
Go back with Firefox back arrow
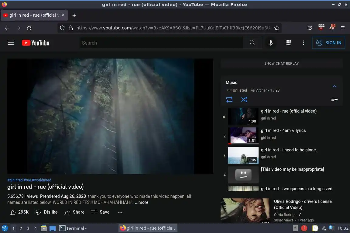click(7, 28)
